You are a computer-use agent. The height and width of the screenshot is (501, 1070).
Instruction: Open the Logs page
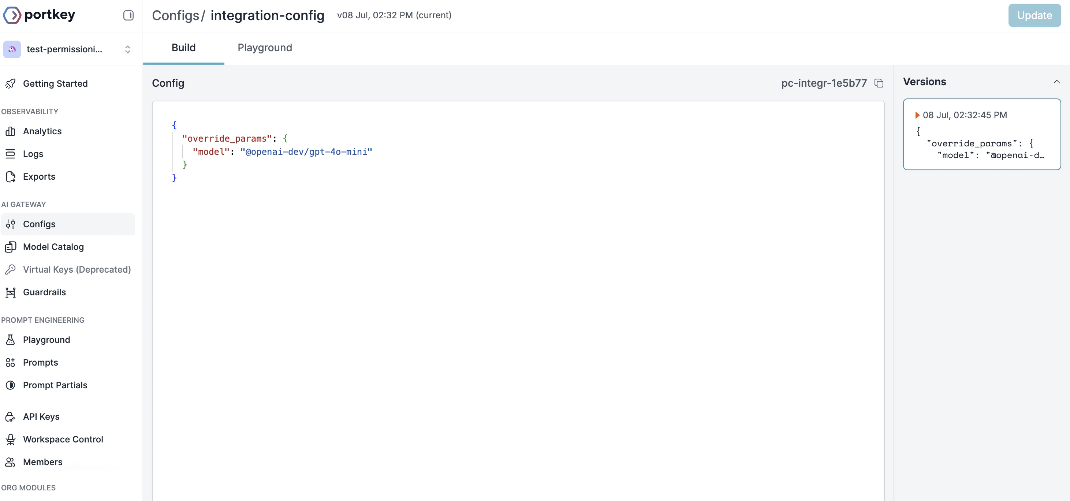pyautogui.click(x=33, y=154)
